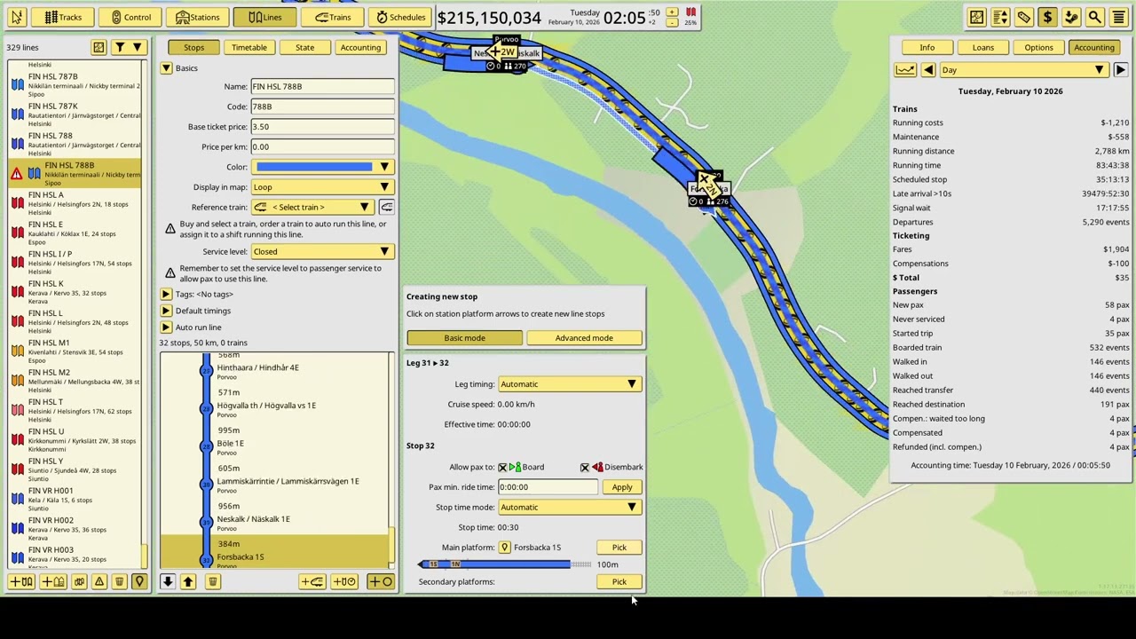Viewport: 1136px width, 639px height.
Task: Move stop up with up arrow
Action: (188, 581)
